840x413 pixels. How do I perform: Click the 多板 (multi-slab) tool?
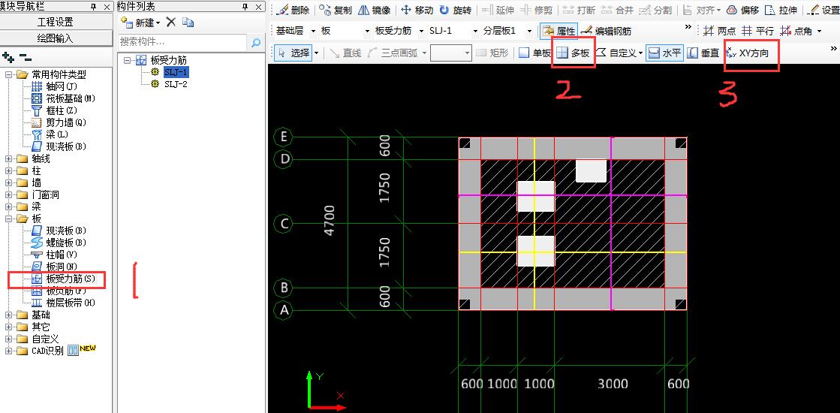pos(574,53)
